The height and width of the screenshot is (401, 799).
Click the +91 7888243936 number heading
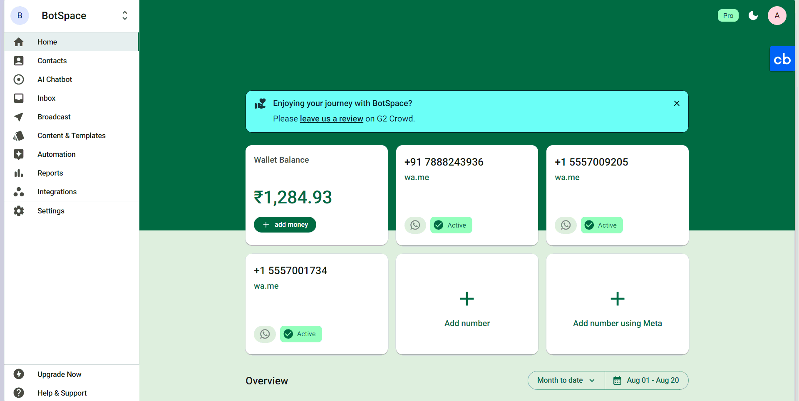444,162
